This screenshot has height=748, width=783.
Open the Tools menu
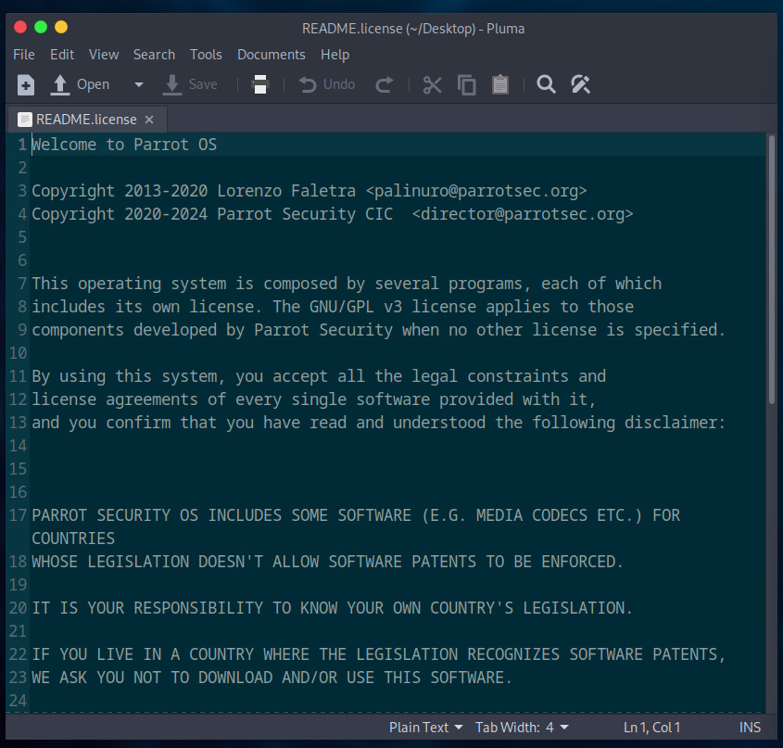(x=206, y=55)
